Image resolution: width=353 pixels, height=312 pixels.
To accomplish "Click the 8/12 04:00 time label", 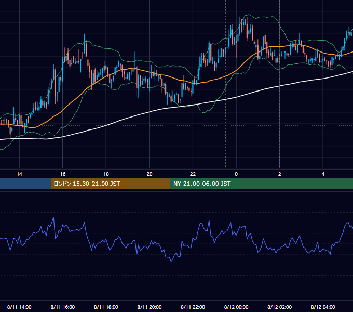I will 323,307.
